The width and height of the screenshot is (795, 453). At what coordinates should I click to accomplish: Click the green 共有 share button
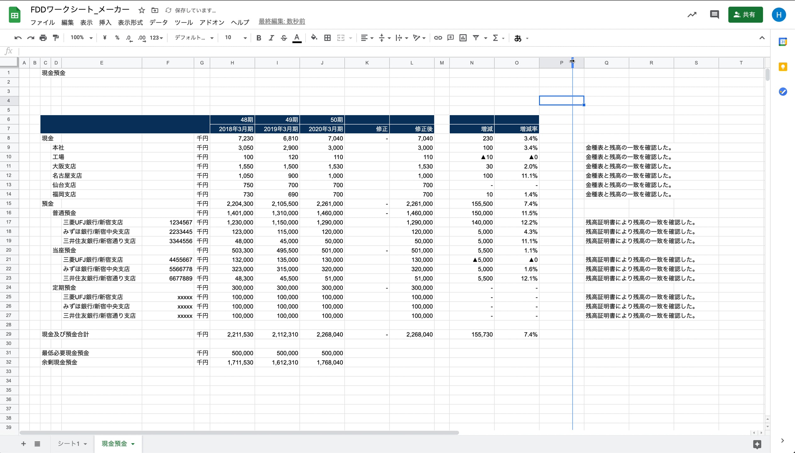745,14
